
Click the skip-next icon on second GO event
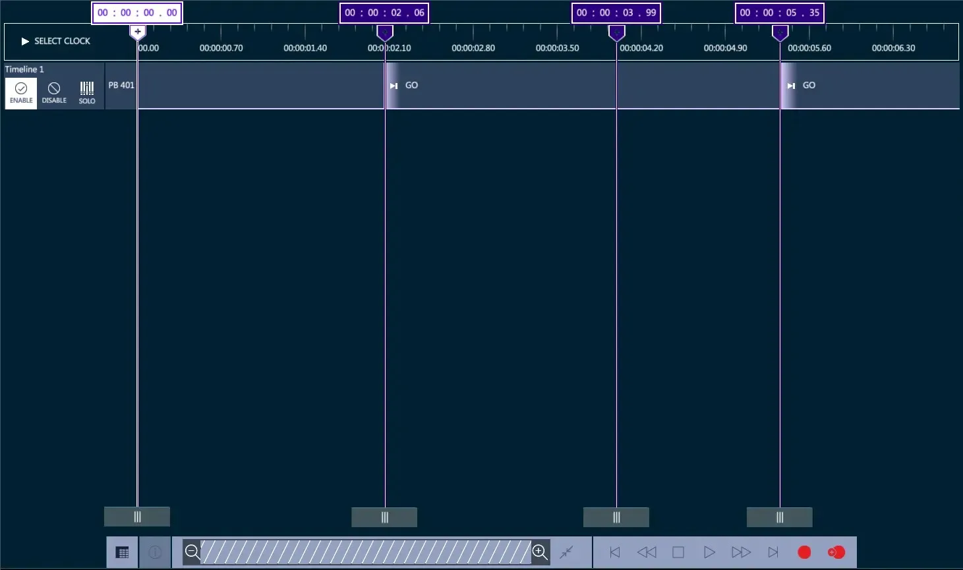791,86
